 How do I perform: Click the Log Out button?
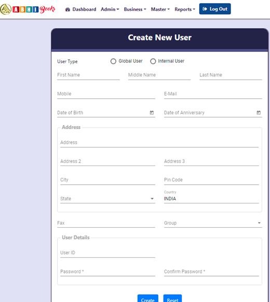click(x=215, y=9)
